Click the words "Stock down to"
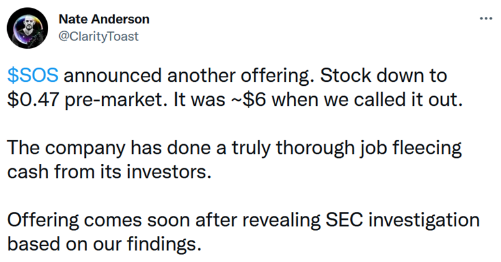501x262 pixels. (383, 75)
